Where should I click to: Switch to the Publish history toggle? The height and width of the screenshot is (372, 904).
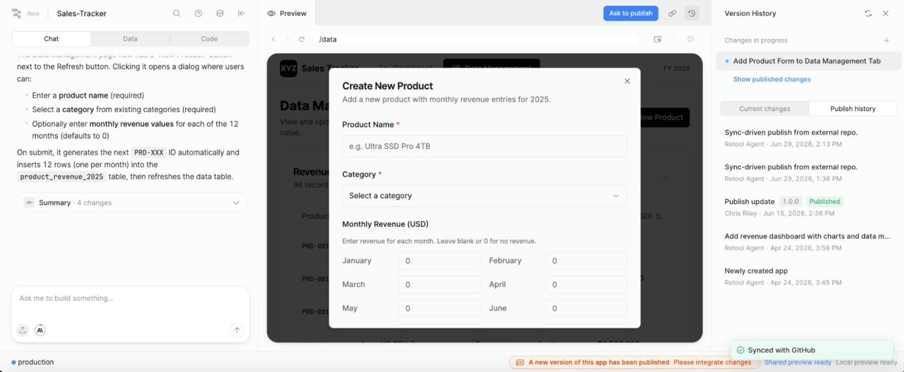click(853, 109)
